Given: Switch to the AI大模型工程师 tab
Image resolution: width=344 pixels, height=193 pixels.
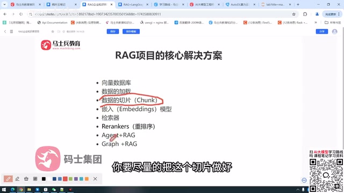Looking at the screenshot, I should pyautogui.click(x=205, y=4).
